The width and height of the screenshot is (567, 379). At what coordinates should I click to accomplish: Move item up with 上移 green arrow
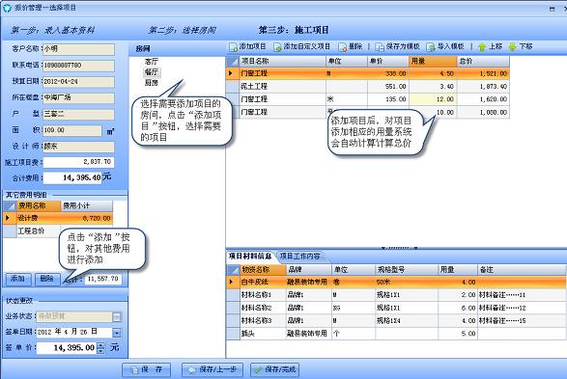pos(482,47)
